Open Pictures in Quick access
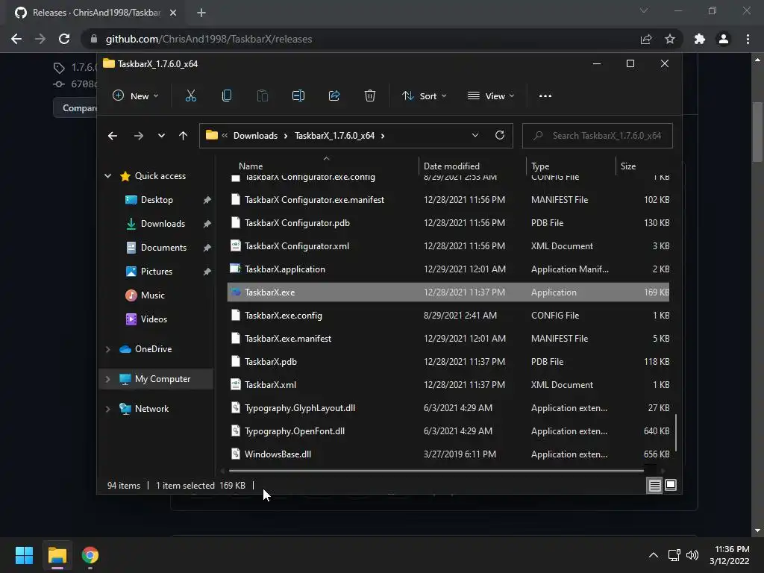Screen dimensions: 764x573 [156, 272]
